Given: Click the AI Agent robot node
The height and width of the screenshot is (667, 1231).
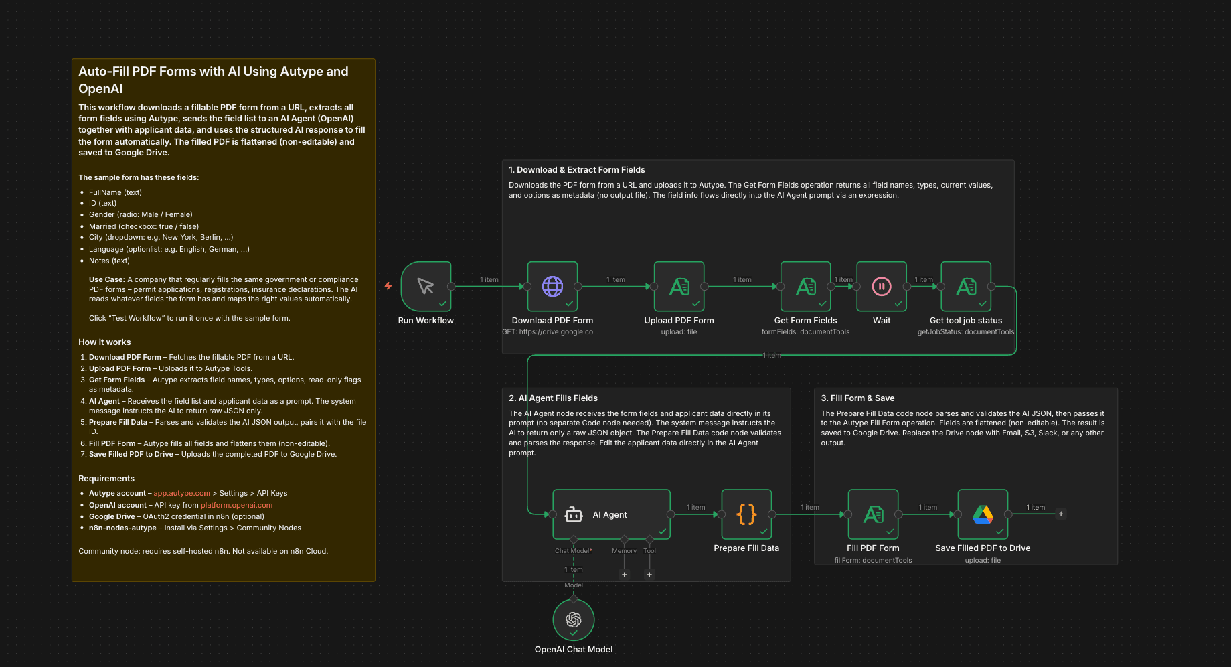Looking at the screenshot, I should coord(610,514).
